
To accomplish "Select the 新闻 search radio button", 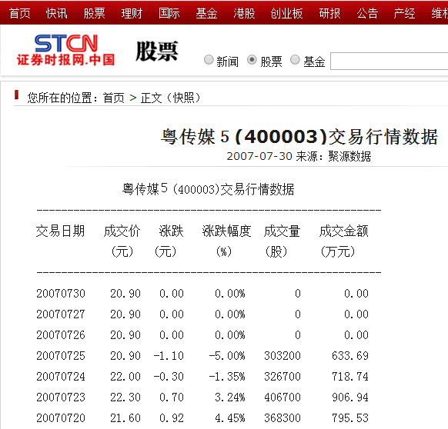I will coord(209,60).
